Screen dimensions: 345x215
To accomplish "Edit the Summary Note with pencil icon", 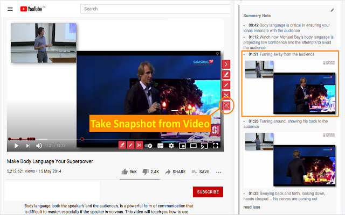I will pos(332,10).
